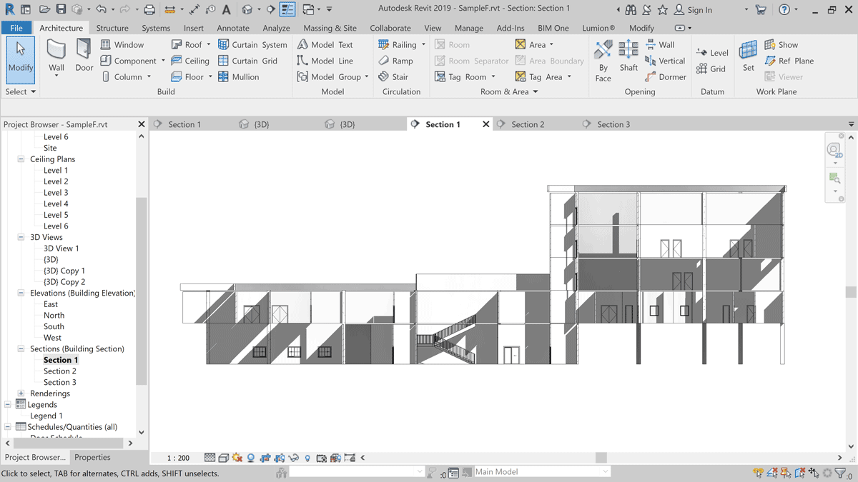Open the 1:200 scale control
This screenshot has height=482, width=858.
coord(177,458)
